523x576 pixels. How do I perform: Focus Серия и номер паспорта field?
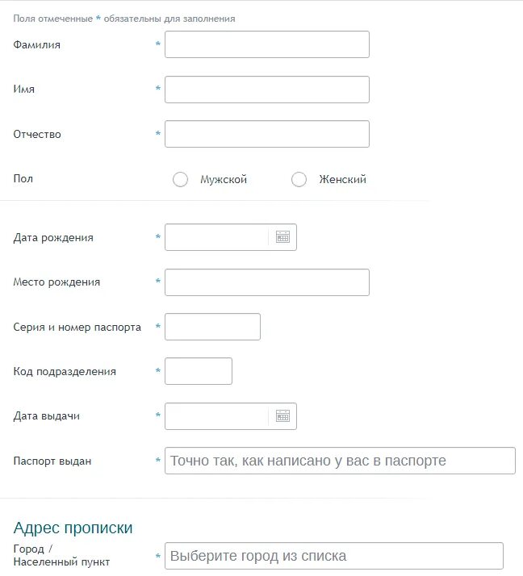pos(212,327)
